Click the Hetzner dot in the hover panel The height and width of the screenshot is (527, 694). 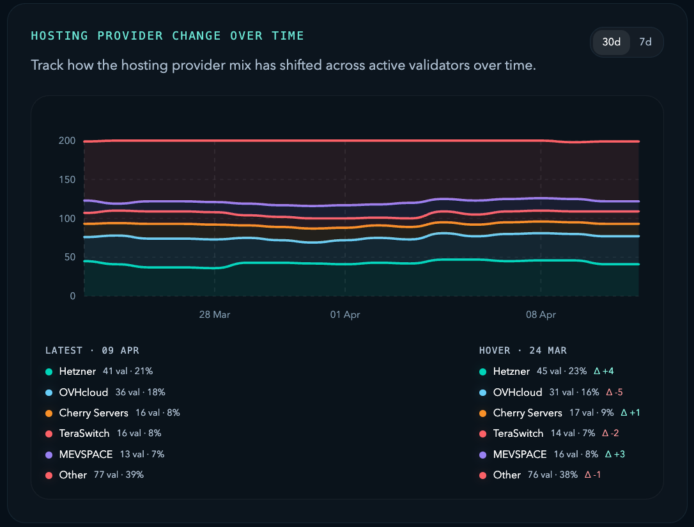482,371
